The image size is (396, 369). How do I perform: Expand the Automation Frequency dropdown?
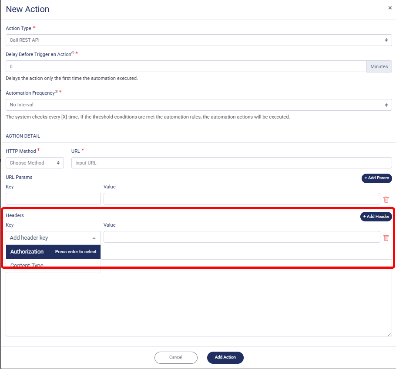198,105
